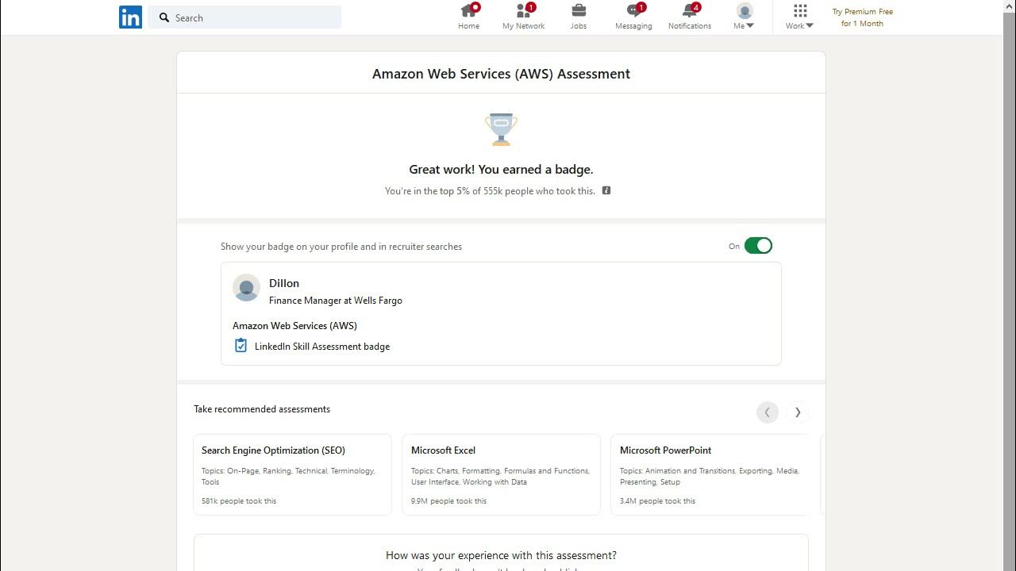
Task: Click the LinkedIn logo icon
Action: point(130,17)
